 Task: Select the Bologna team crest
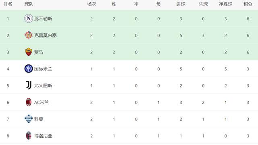tap(29, 136)
